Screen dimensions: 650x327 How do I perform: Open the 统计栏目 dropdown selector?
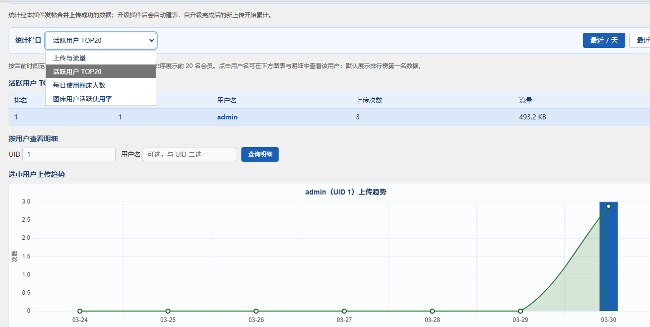pos(100,40)
